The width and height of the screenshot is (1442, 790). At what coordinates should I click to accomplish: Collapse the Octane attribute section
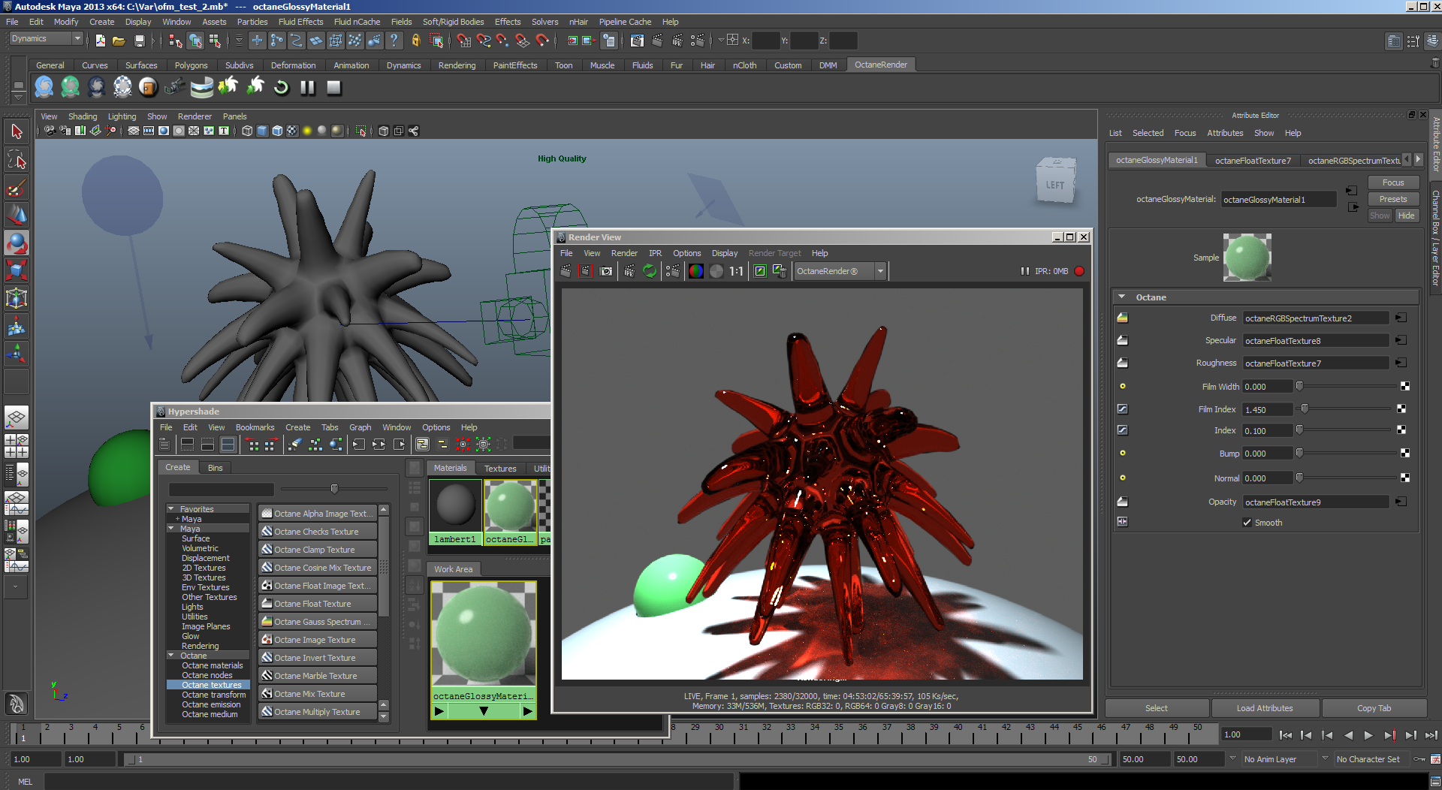point(1122,297)
